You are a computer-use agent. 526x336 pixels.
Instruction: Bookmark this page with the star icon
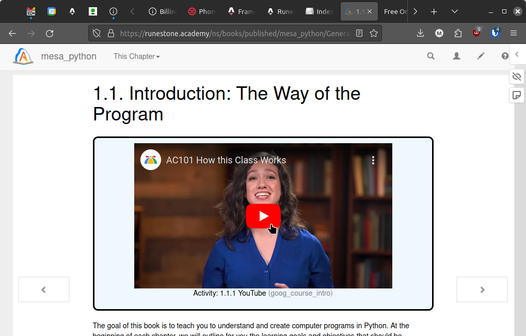(374, 34)
